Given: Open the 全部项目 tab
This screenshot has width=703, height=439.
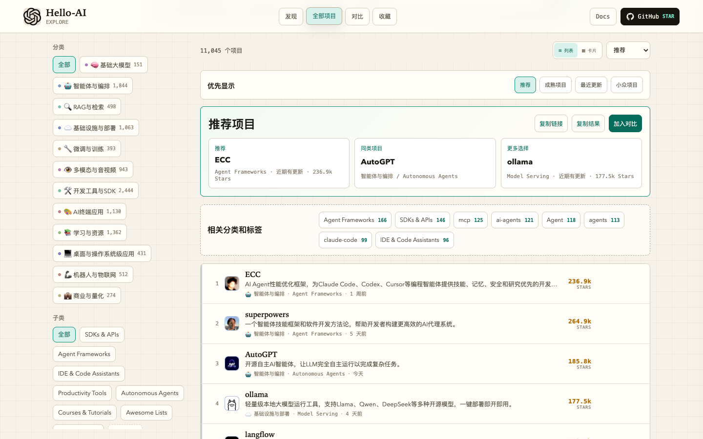Looking at the screenshot, I should pyautogui.click(x=324, y=16).
